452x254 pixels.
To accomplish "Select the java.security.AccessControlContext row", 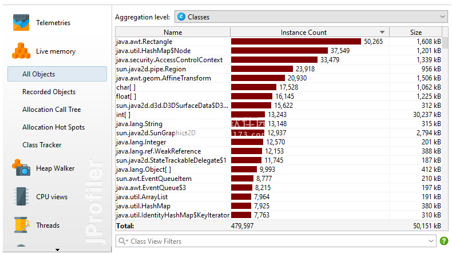I will point(279,60).
